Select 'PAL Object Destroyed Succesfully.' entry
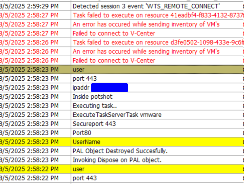The image size is (244, 184). (120, 151)
